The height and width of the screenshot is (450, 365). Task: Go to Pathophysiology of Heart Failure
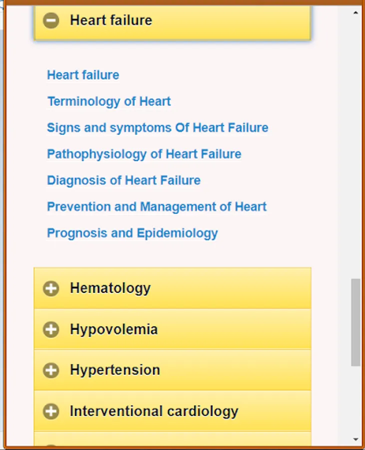click(144, 154)
